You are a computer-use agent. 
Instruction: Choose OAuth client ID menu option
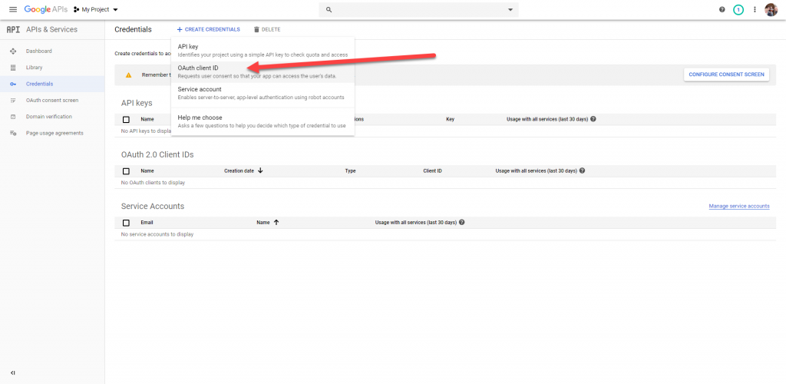coord(263,71)
